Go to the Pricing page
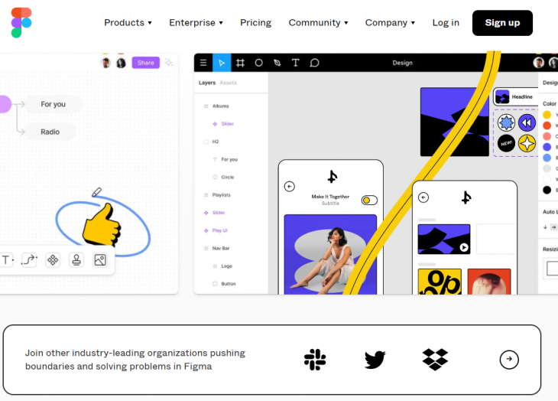558x401 pixels. [x=255, y=23]
